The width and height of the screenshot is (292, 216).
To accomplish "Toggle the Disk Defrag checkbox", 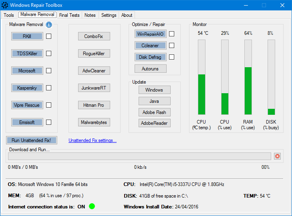I will (x=171, y=57).
